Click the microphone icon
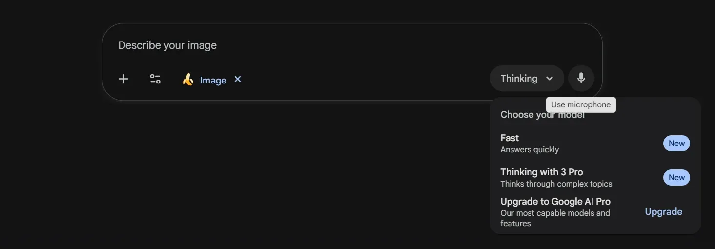 581,78
